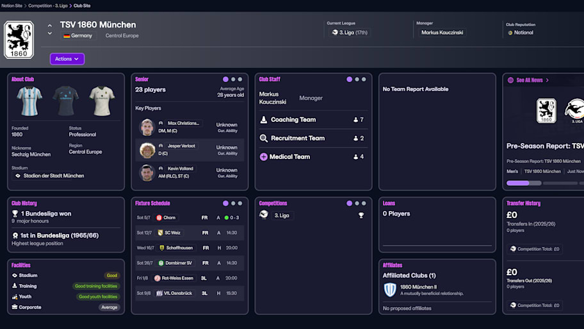Go to next club with down chevron
Screen dimensions: 584x329
pyautogui.click(x=50, y=33)
